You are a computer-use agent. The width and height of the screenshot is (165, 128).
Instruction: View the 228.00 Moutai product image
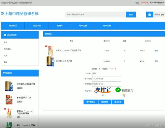click(9, 100)
